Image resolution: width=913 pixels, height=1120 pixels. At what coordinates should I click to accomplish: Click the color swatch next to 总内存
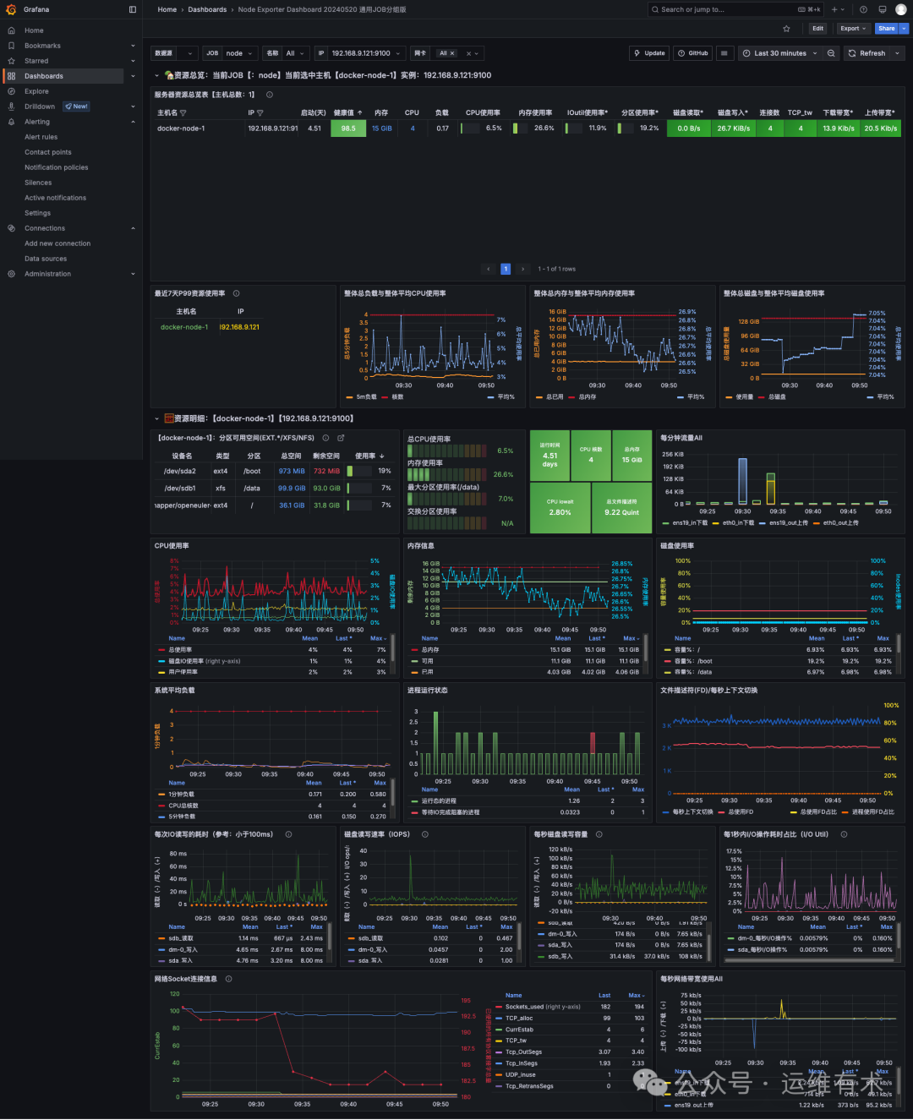tap(414, 650)
